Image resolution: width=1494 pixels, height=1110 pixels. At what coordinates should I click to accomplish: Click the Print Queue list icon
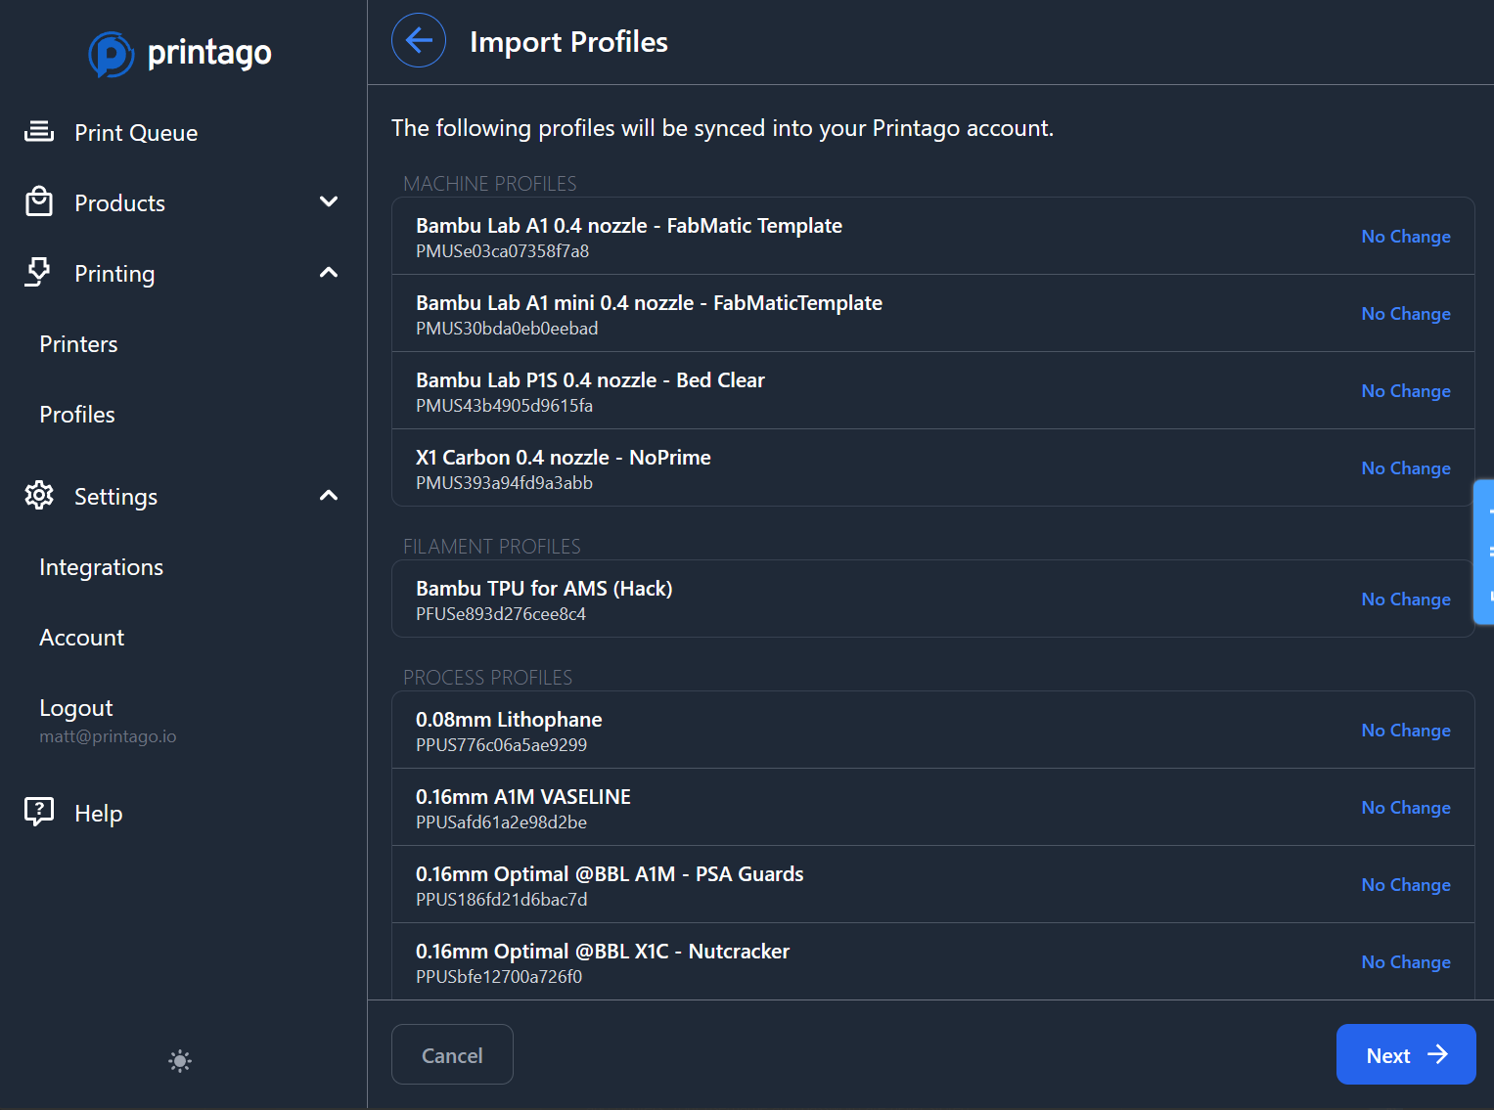[39, 131]
